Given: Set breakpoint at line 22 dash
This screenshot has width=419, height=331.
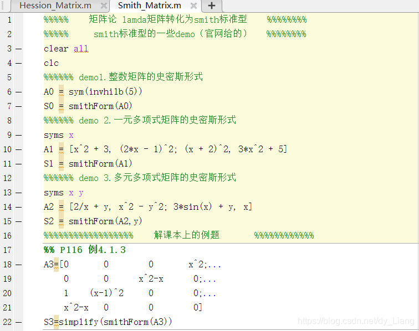Looking at the screenshot, I should coord(18,323).
